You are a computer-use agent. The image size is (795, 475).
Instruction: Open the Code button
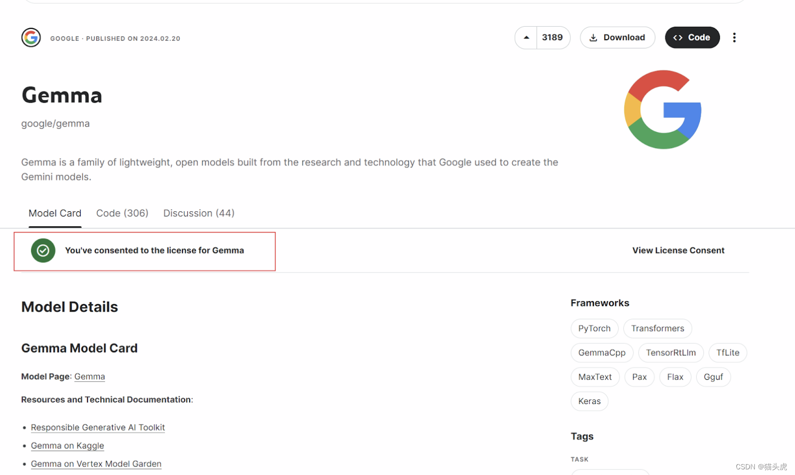[692, 38]
